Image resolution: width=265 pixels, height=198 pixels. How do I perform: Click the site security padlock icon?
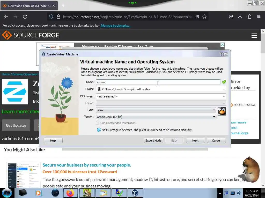[x=58, y=16]
